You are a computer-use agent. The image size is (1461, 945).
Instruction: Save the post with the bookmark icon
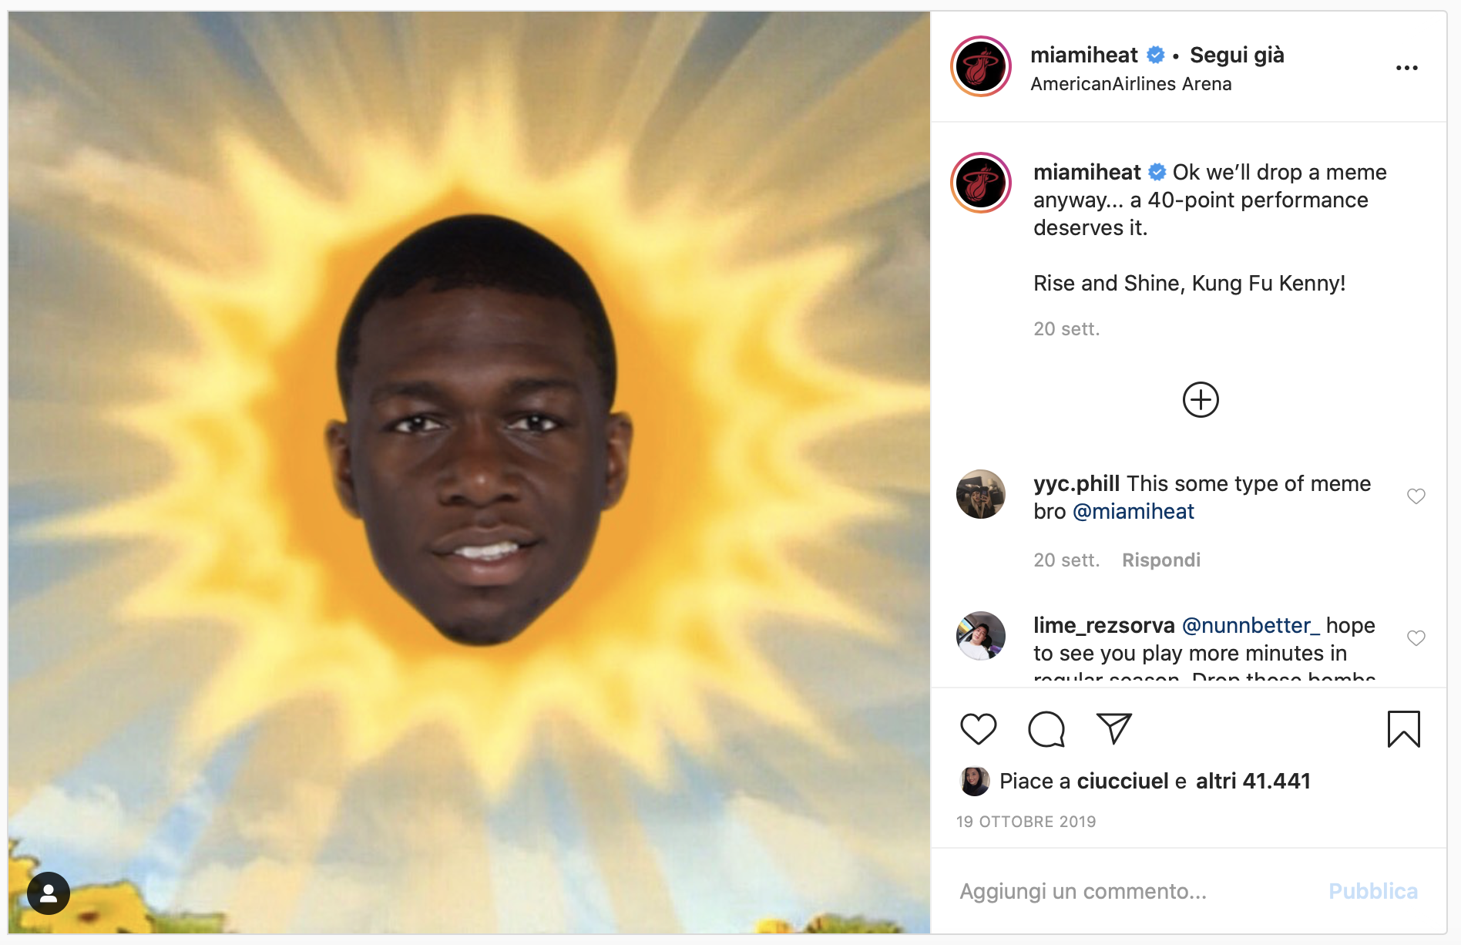click(1404, 729)
